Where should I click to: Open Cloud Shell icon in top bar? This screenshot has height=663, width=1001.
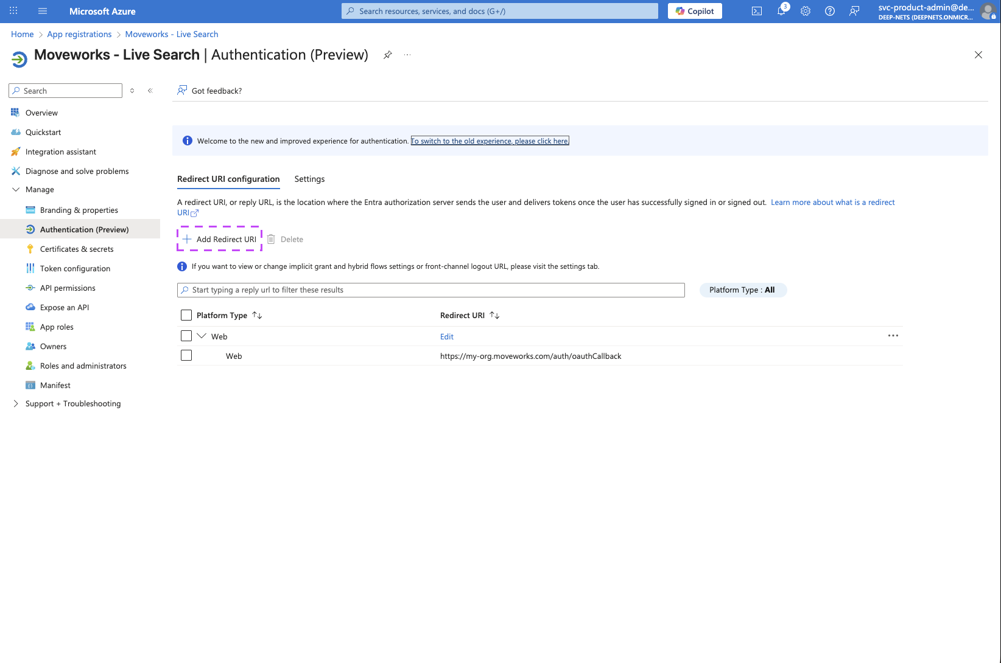pyautogui.click(x=757, y=11)
